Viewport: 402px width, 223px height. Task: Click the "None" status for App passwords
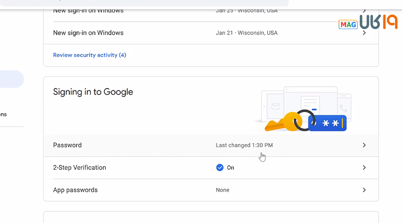click(x=223, y=190)
